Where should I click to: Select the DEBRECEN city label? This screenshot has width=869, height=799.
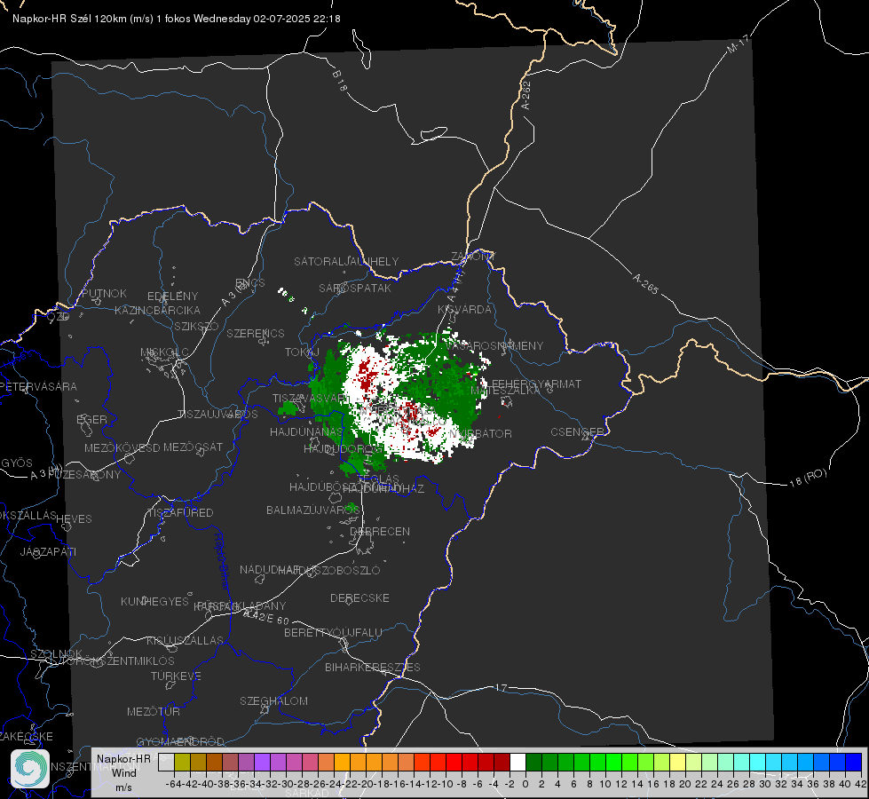pos(380,531)
